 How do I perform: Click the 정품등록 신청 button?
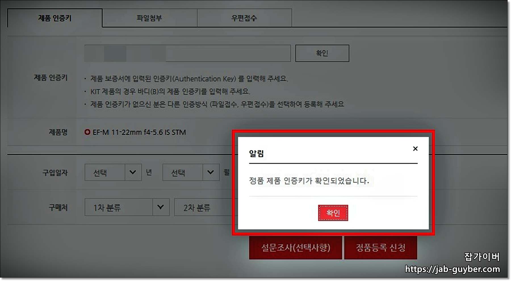[x=381, y=247]
